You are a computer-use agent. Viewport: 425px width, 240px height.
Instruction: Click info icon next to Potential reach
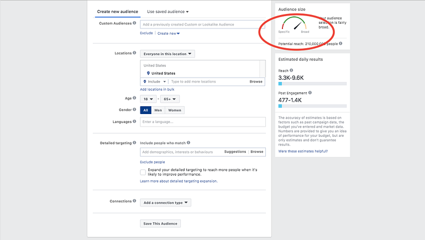(341, 44)
